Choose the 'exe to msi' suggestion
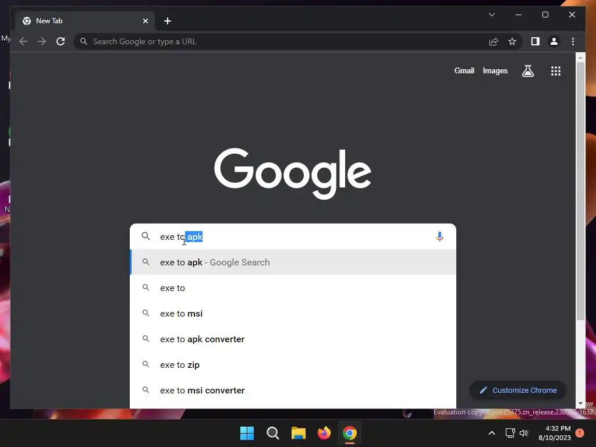Viewport: 596px width, 447px height. click(293, 314)
